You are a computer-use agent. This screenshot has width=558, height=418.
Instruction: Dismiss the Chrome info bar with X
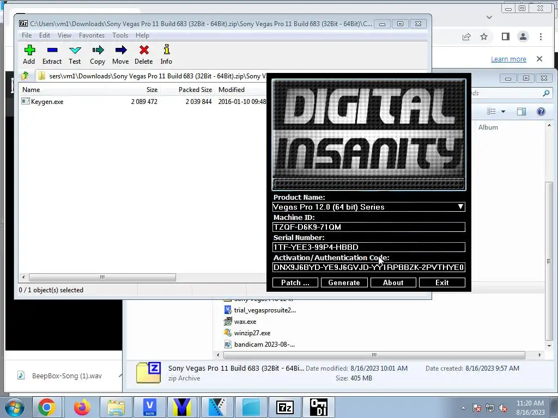pos(539,59)
